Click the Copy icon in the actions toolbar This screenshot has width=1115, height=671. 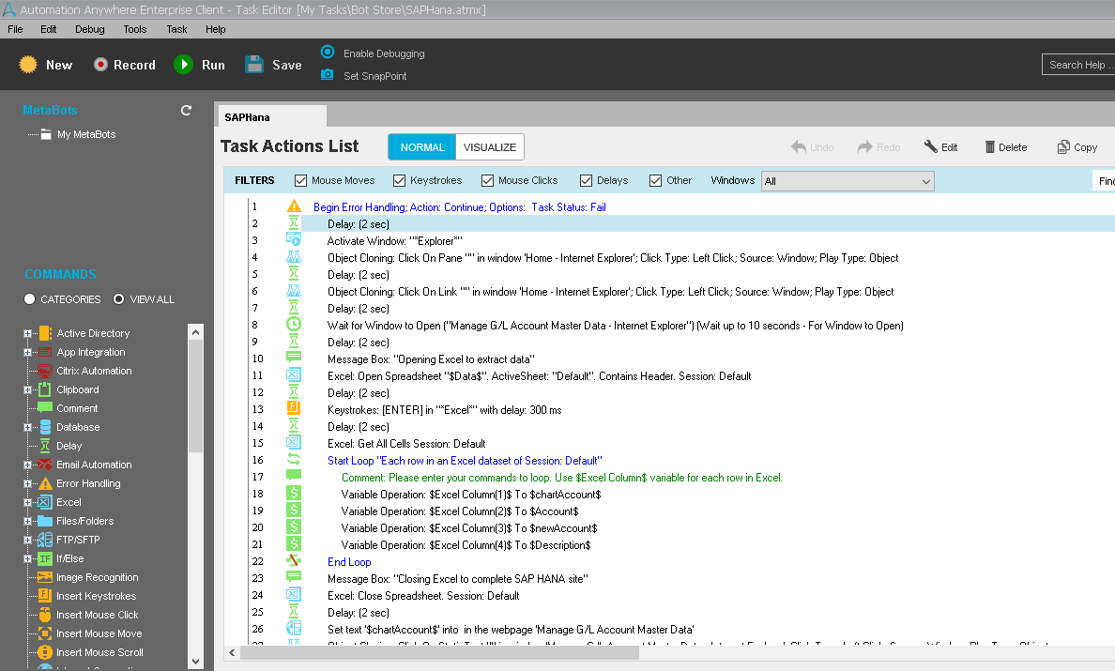coord(1063,147)
